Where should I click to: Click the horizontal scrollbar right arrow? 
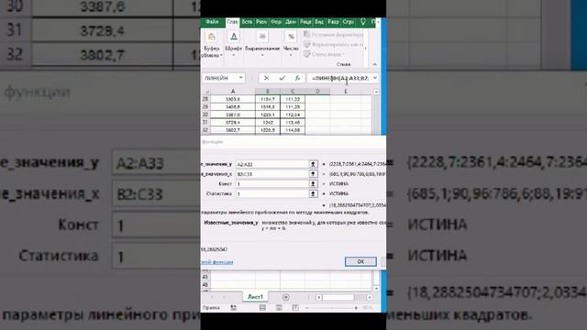tap(370, 297)
